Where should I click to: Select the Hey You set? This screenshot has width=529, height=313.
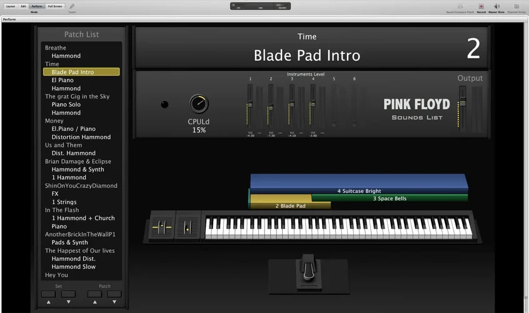click(56, 275)
